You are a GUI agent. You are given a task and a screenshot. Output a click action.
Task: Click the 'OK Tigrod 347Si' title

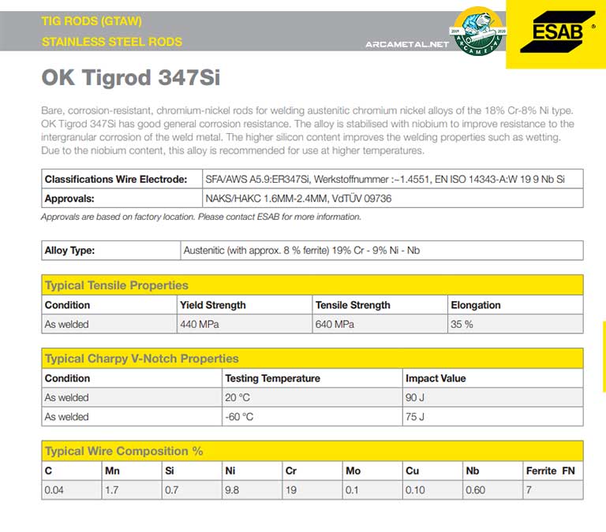131,77
